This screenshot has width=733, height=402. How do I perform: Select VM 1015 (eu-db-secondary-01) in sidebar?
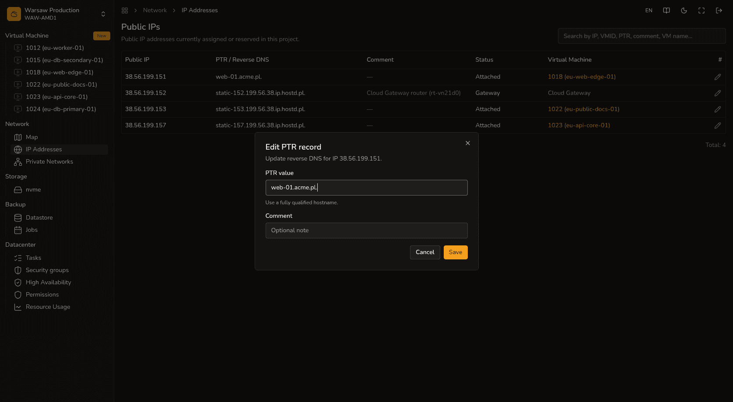64,60
